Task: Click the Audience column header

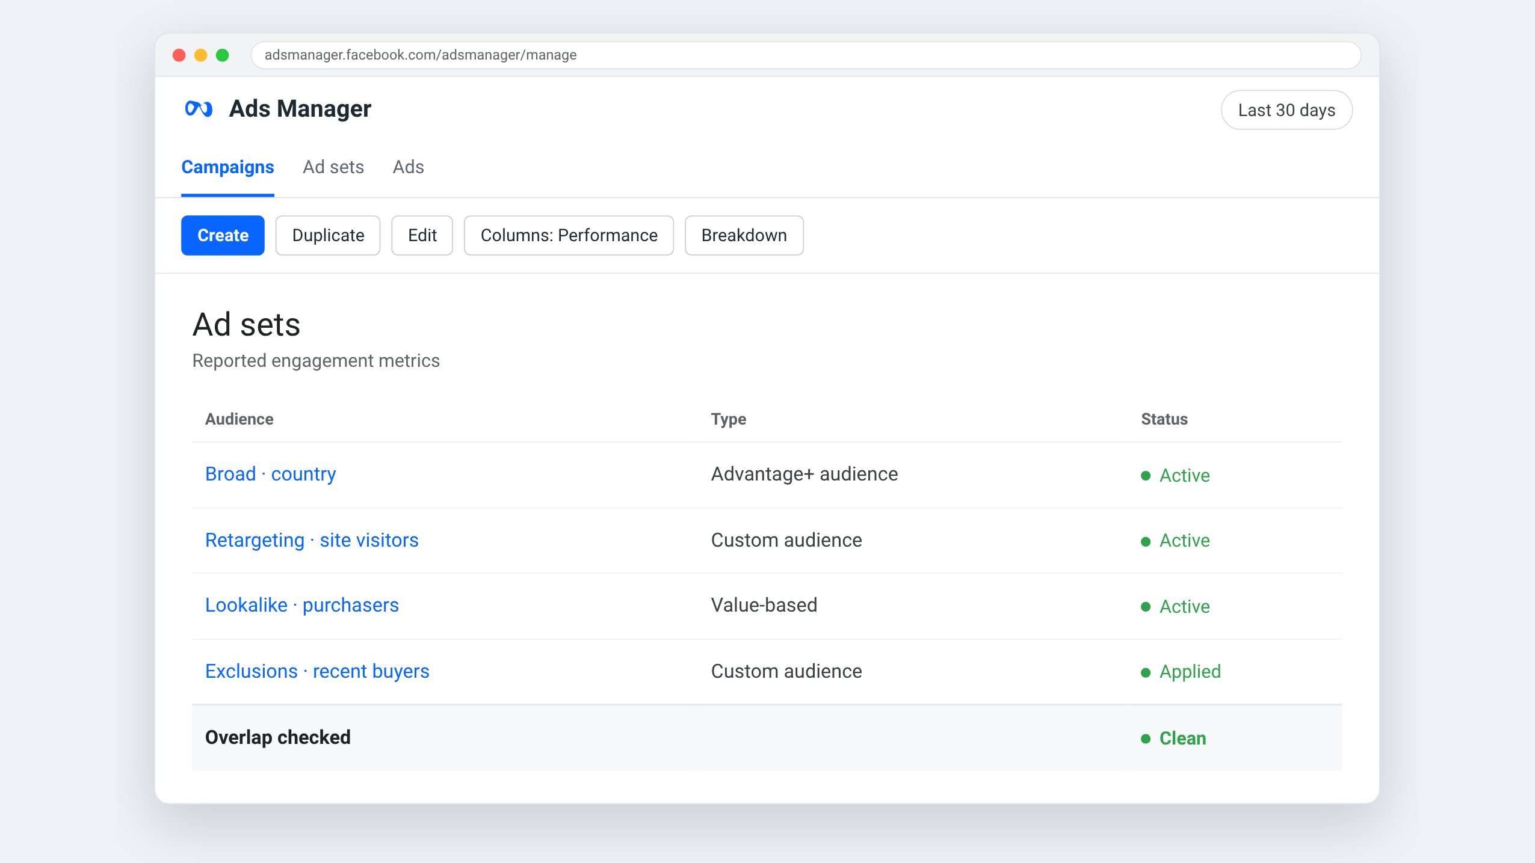Action: pyautogui.click(x=239, y=419)
